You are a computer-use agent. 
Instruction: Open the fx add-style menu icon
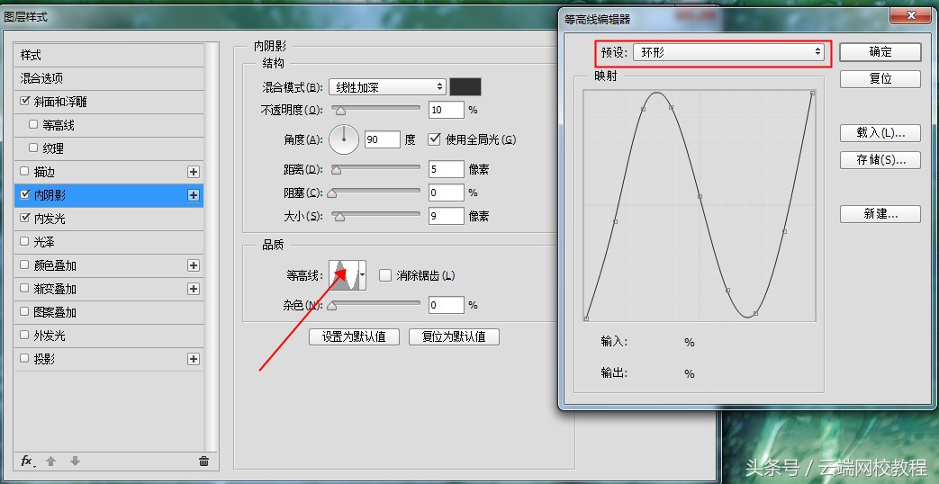click(x=28, y=461)
